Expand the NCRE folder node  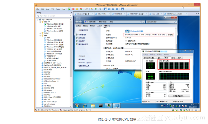click(40, 33)
